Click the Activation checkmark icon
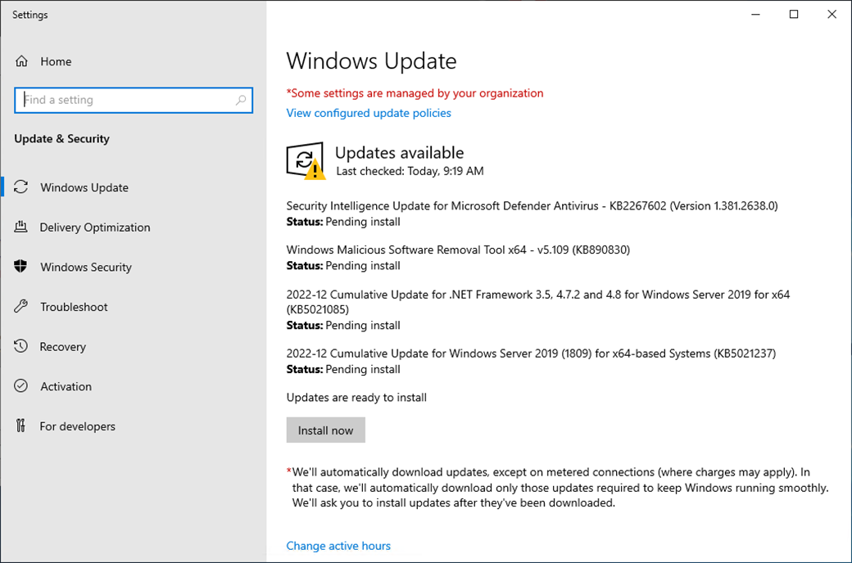Viewport: 852px width, 563px height. coord(21,386)
